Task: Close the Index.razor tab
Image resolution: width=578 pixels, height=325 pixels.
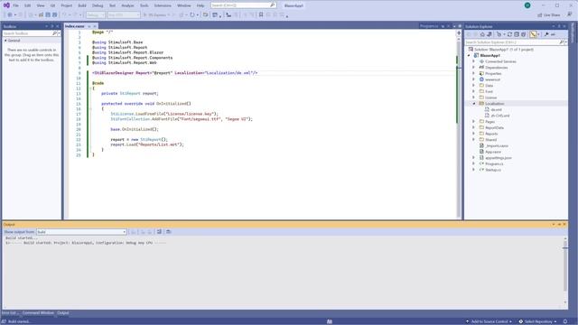Action: tap(95, 26)
